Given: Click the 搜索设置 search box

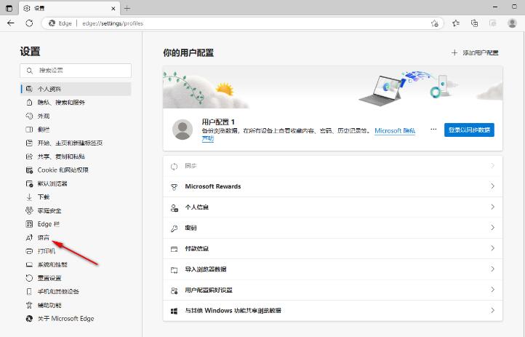Looking at the screenshot, I should 76,71.
